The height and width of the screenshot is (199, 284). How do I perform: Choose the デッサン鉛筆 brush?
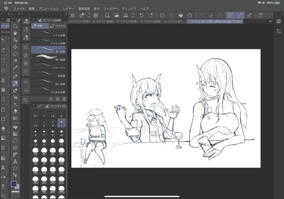coord(48,41)
